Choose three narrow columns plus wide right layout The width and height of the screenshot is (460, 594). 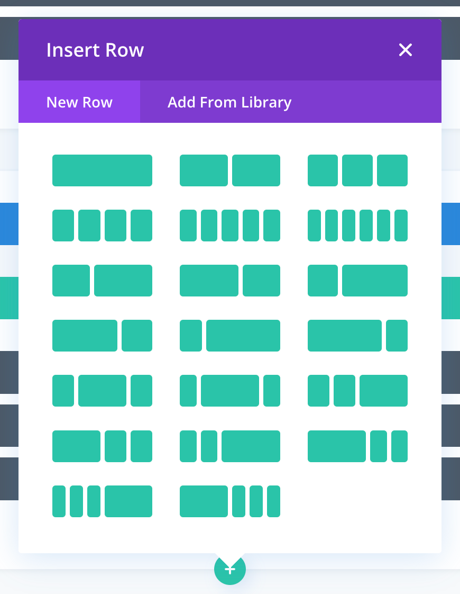102,501
